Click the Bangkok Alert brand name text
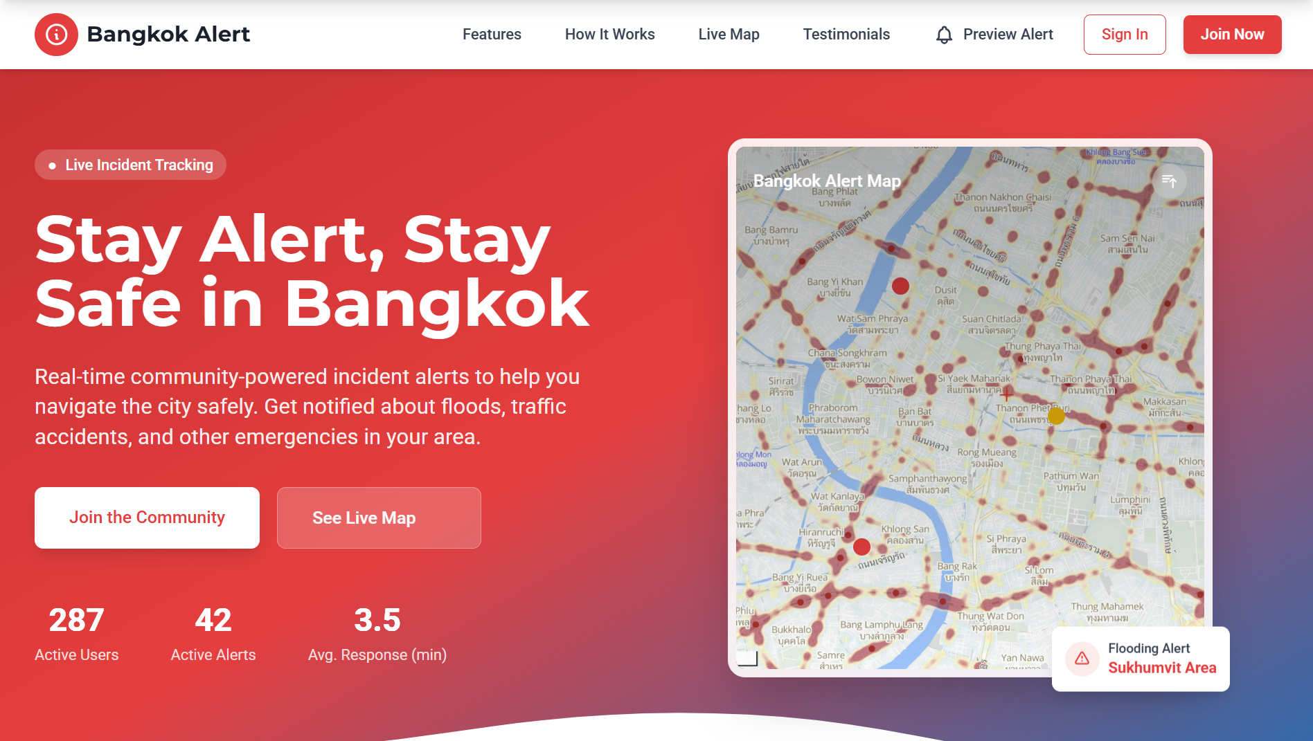 pos(168,35)
